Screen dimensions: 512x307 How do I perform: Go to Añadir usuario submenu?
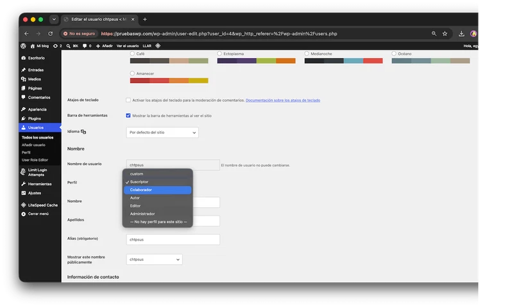tap(33, 145)
